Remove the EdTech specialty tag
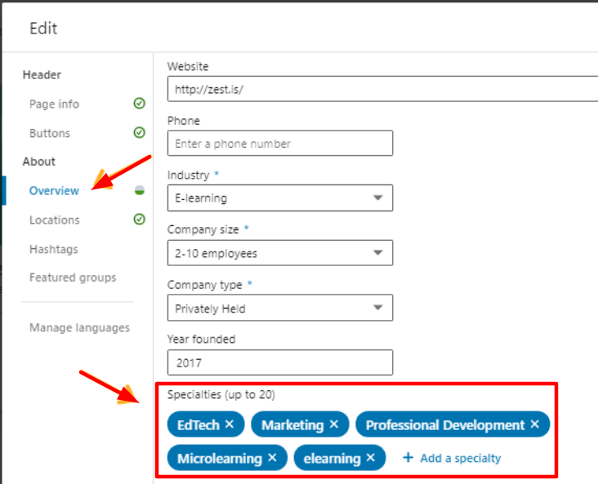 (230, 424)
